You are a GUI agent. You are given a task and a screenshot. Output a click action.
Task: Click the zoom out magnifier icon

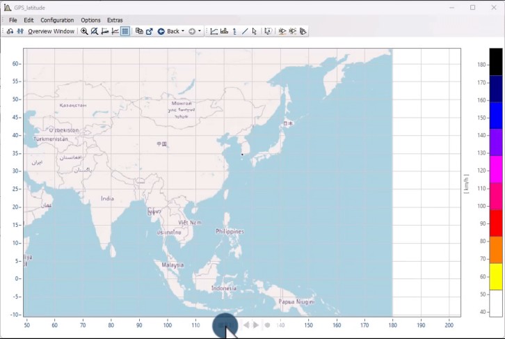(x=95, y=31)
